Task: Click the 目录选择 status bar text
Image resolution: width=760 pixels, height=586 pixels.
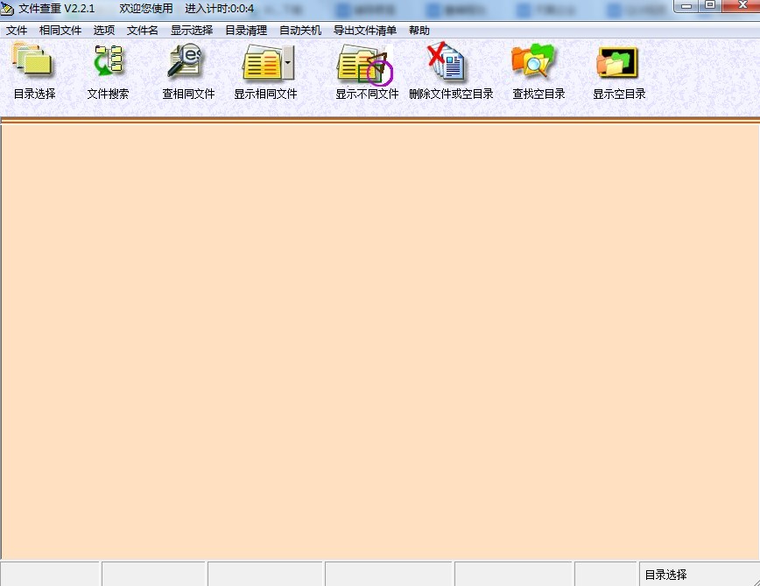Action: [665, 575]
